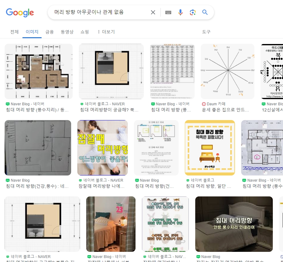Image resolution: width=283 pixels, height=262 pixels.
Task: Open link 잠잘때 머리방향 나에...
Action: (x=101, y=186)
